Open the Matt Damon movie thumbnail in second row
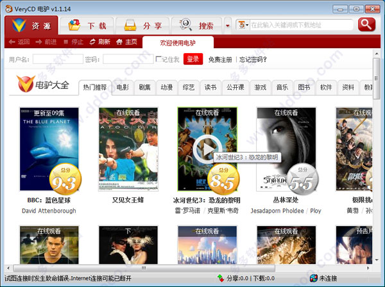The height and width of the screenshot is (287, 385). (49, 245)
